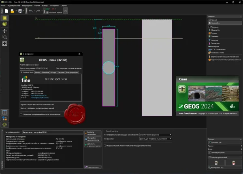This screenshot has width=243, height=174.
Task: Open the Расчет menu
Action: click(x=37, y=6)
